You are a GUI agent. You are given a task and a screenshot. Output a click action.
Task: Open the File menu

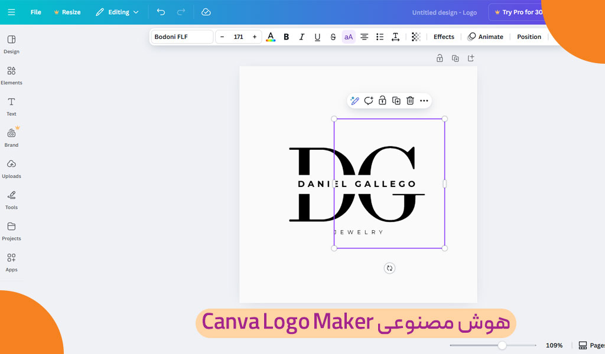coord(36,12)
